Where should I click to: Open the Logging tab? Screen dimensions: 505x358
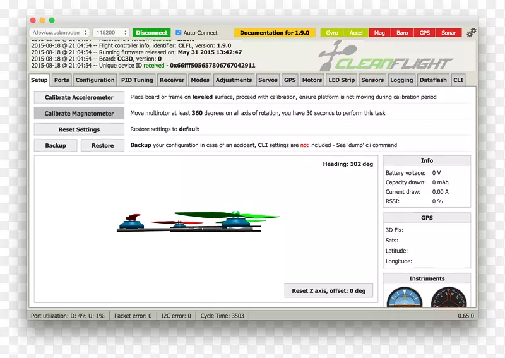click(401, 80)
